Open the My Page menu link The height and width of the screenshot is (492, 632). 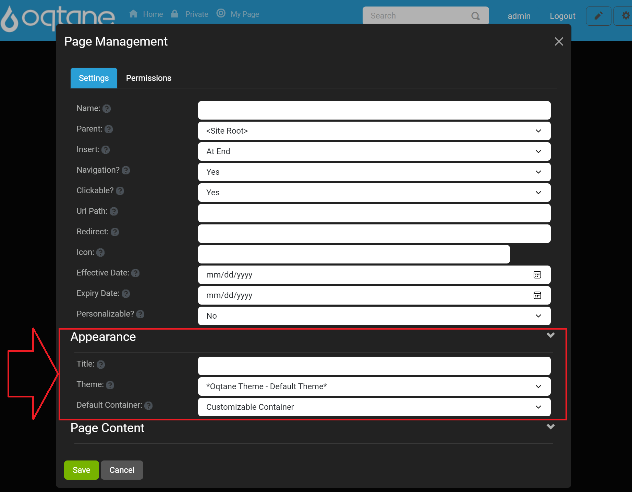(x=245, y=14)
